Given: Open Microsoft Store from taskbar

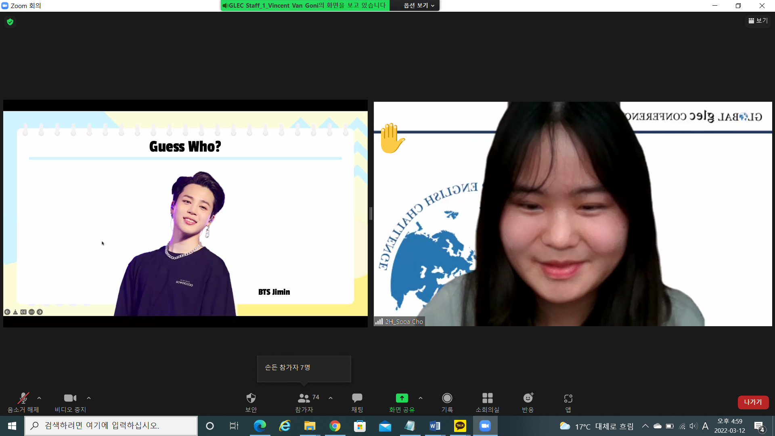Looking at the screenshot, I should (x=360, y=426).
